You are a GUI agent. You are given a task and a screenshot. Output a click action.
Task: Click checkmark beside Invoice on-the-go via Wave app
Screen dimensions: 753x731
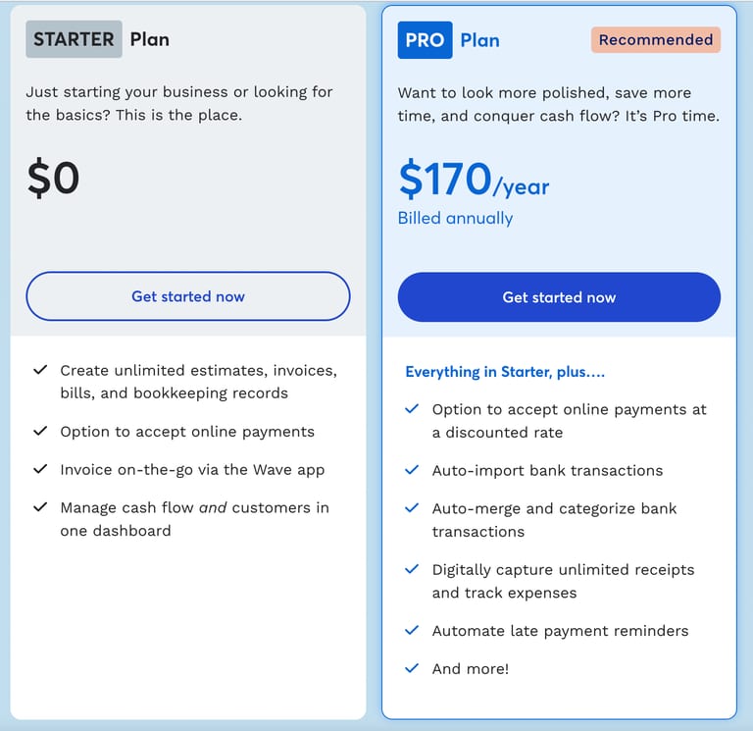[40, 469]
